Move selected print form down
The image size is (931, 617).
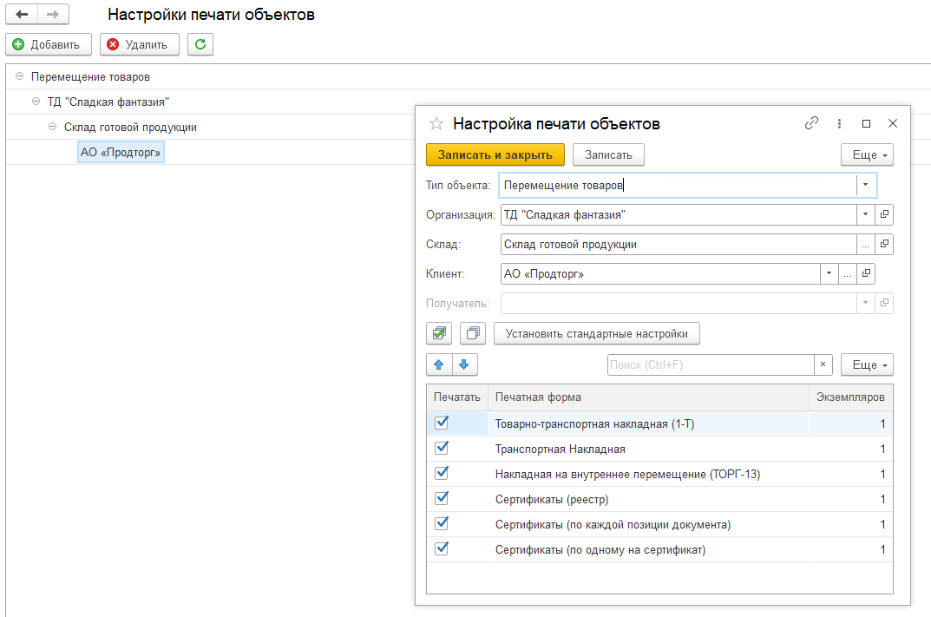tap(463, 364)
